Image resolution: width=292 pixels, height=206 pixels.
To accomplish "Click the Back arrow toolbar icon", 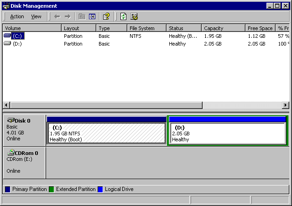I will coord(57,16).
